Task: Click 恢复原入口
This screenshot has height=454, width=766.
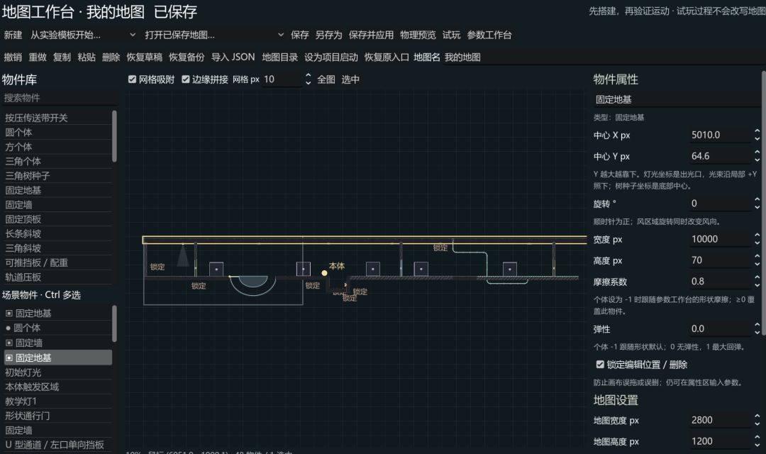Action: (387, 57)
